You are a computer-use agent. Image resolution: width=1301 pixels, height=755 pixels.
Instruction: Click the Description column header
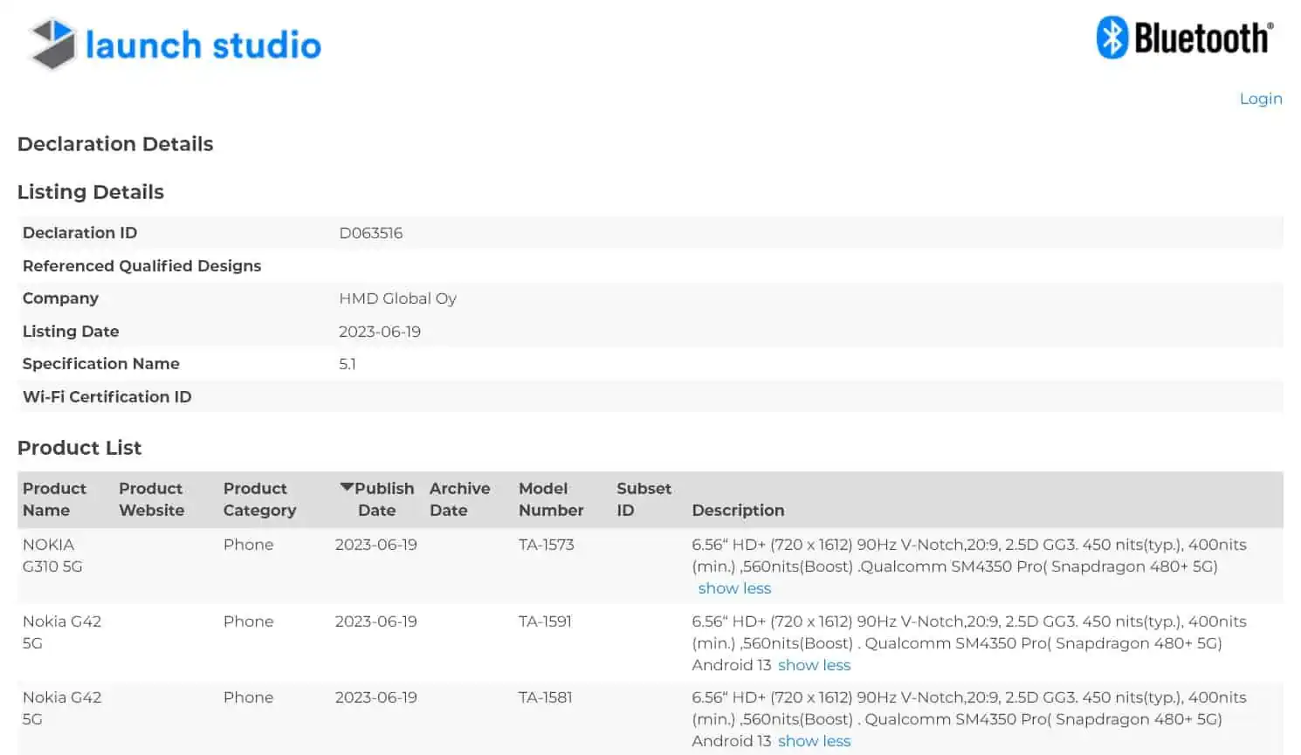(x=738, y=511)
